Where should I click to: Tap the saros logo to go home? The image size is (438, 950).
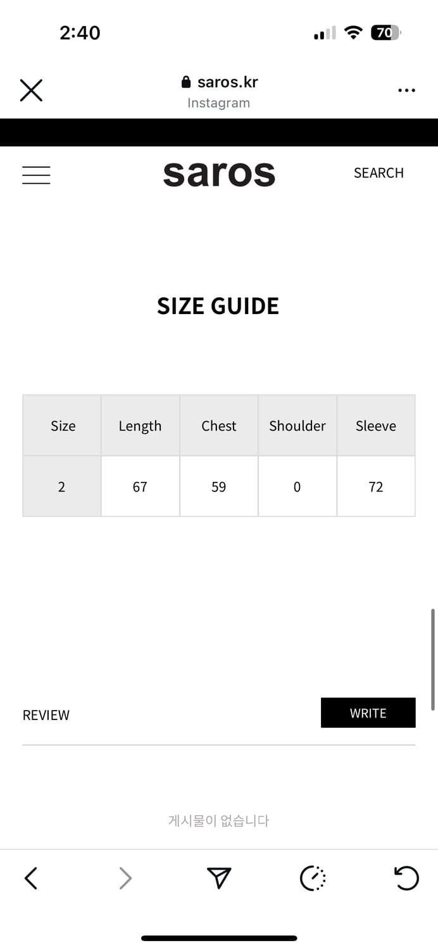click(219, 174)
